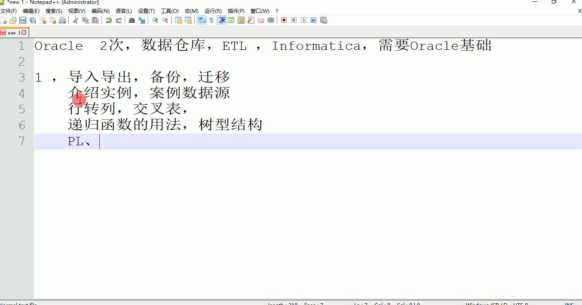Open a file via the toolbar folder icon
This screenshot has height=305, width=582.
(13, 20)
